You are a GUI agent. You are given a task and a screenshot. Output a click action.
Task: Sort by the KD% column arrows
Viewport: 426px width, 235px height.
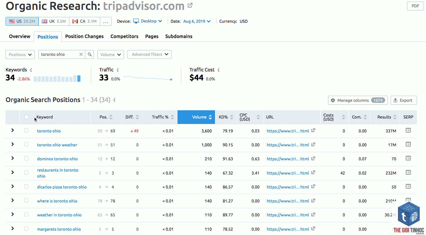[232, 117]
